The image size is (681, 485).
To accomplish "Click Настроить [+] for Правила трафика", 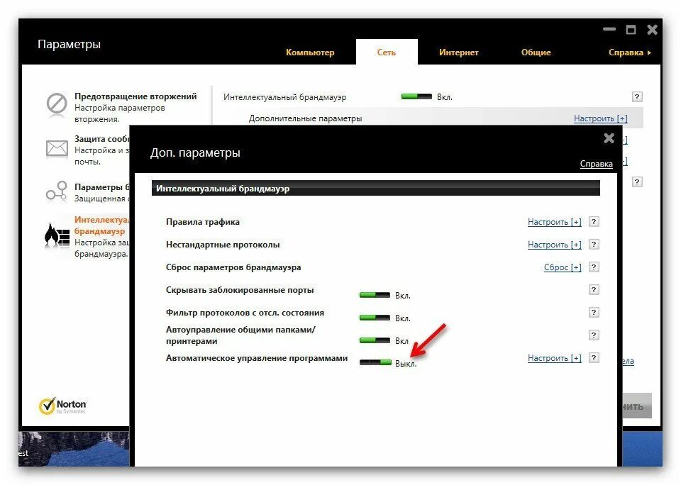I will (554, 222).
